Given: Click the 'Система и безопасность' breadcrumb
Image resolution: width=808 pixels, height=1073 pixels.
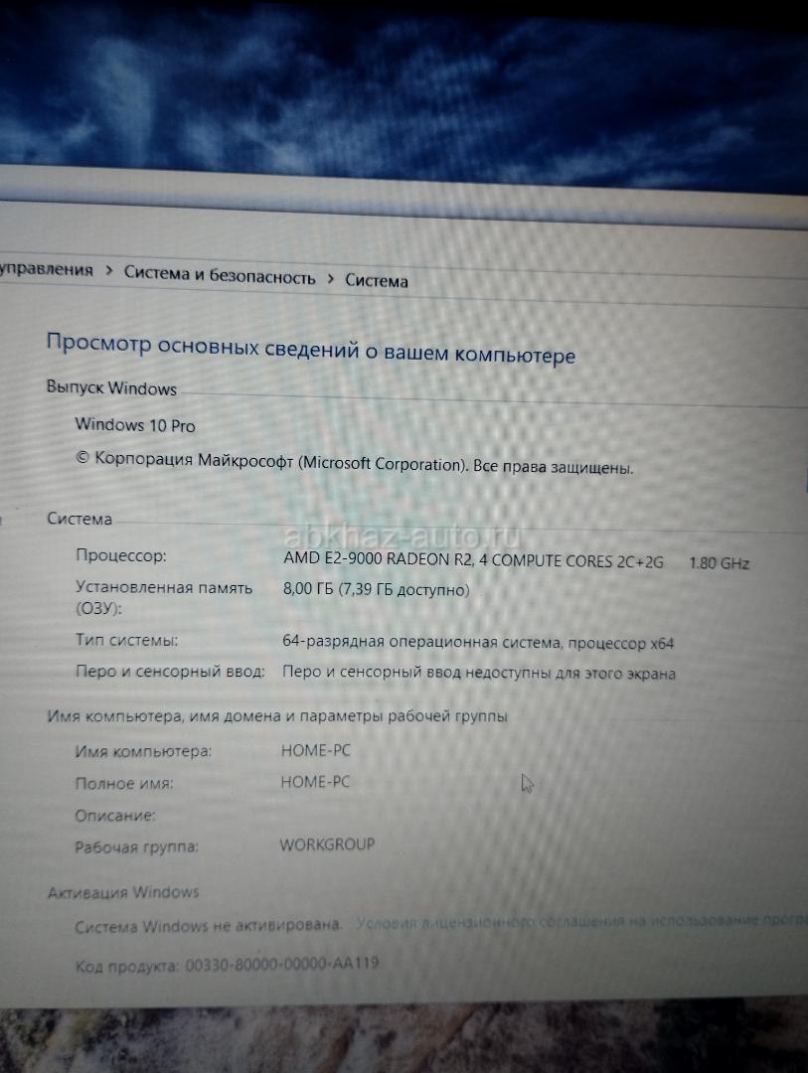Looking at the screenshot, I should click(x=219, y=276).
